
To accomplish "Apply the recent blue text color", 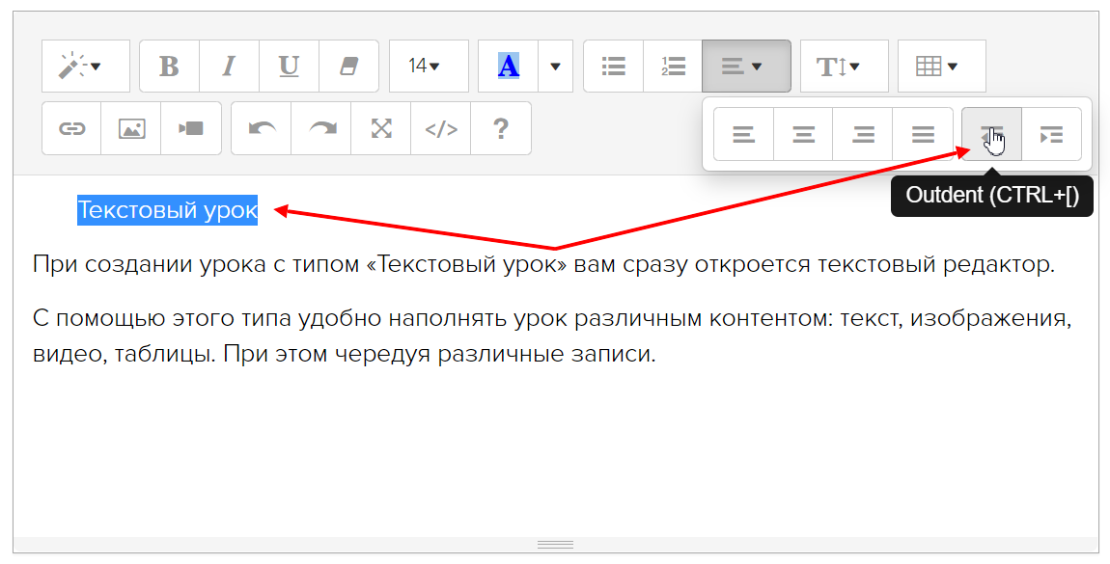I will pyautogui.click(x=508, y=67).
